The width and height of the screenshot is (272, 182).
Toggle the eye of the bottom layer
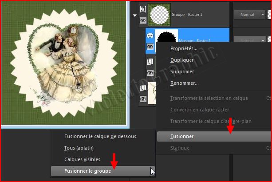143,99
